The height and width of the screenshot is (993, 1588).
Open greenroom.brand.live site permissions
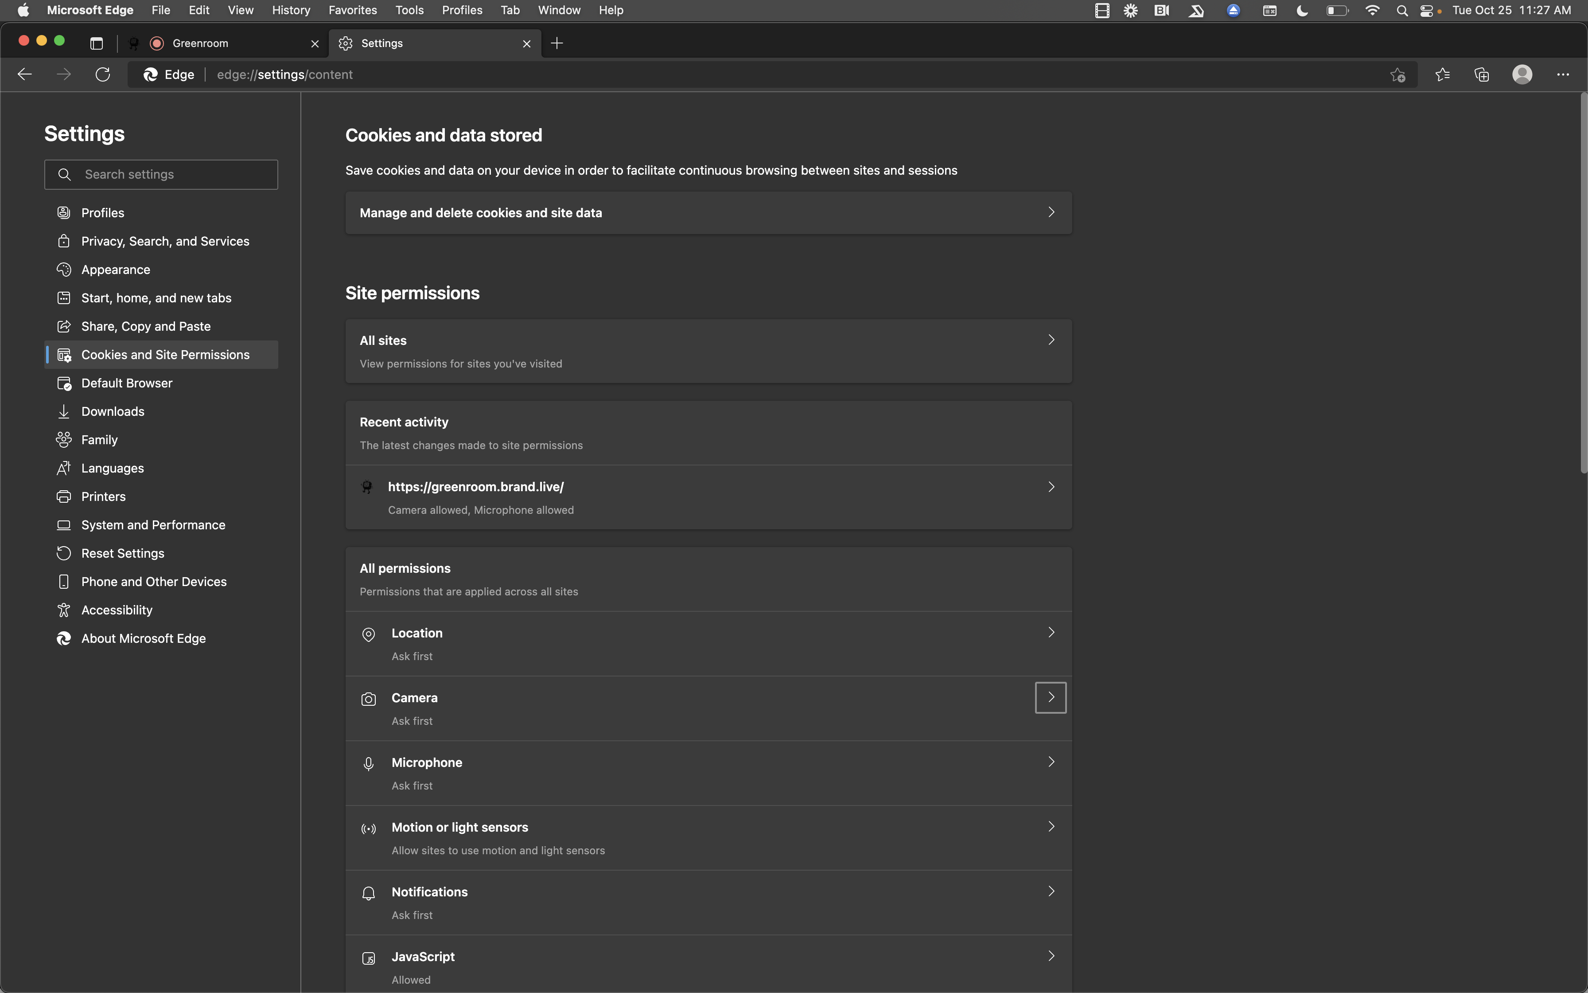pyautogui.click(x=708, y=497)
